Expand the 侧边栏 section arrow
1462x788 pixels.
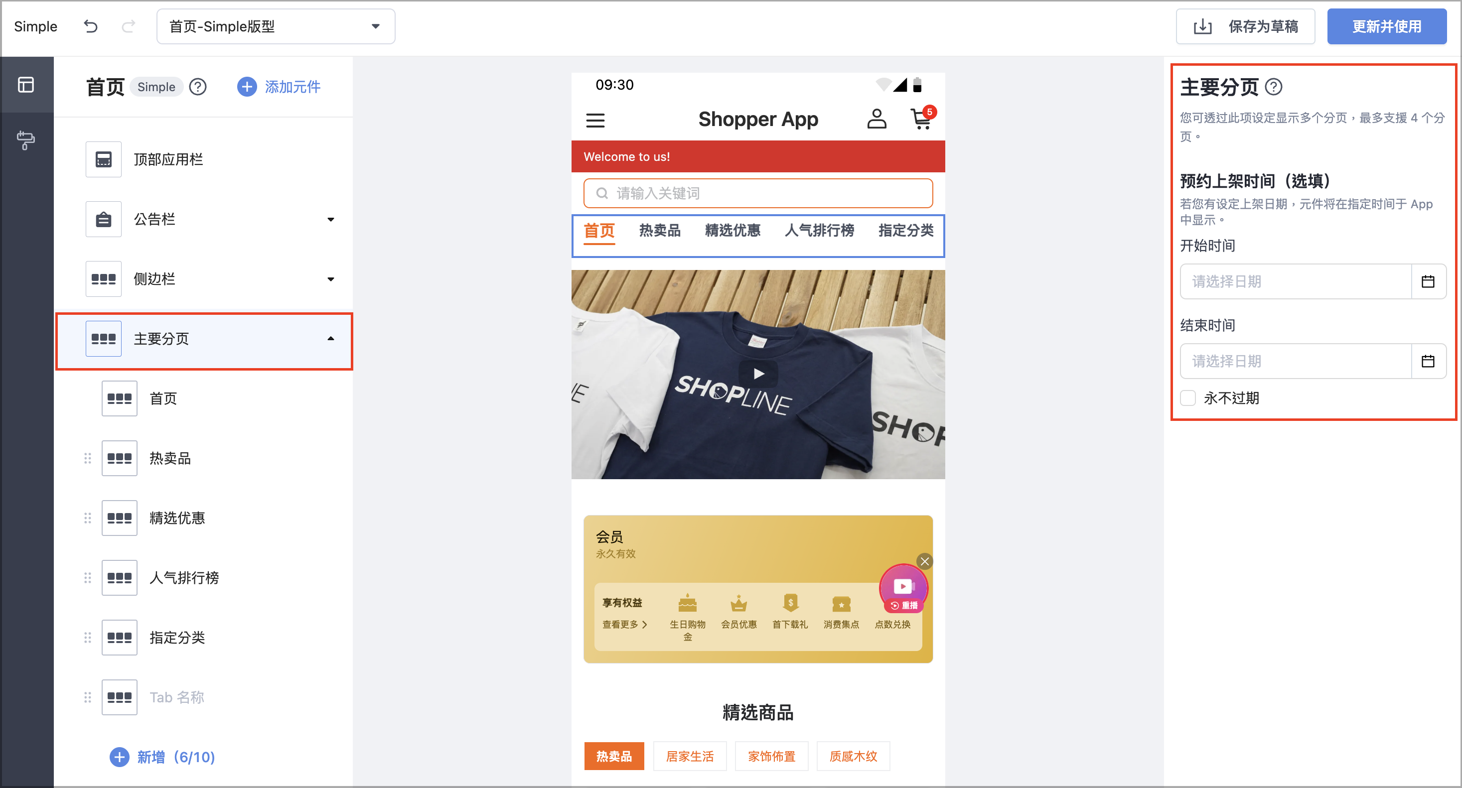pos(331,279)
